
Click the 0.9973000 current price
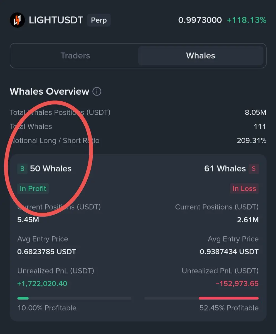click(x=200, y=20)
